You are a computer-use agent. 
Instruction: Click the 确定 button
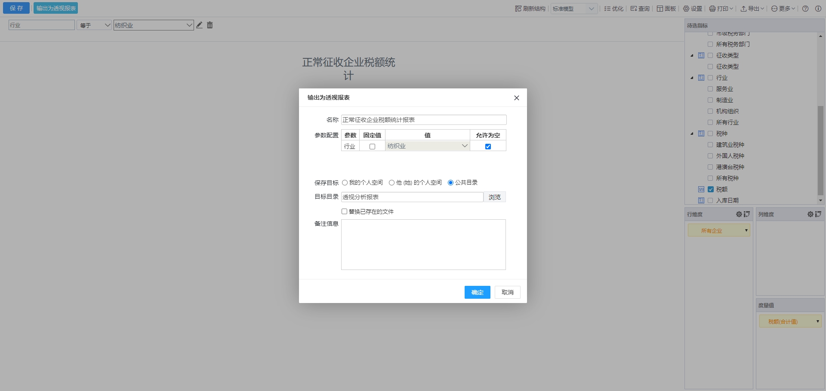tap(477, 292)
